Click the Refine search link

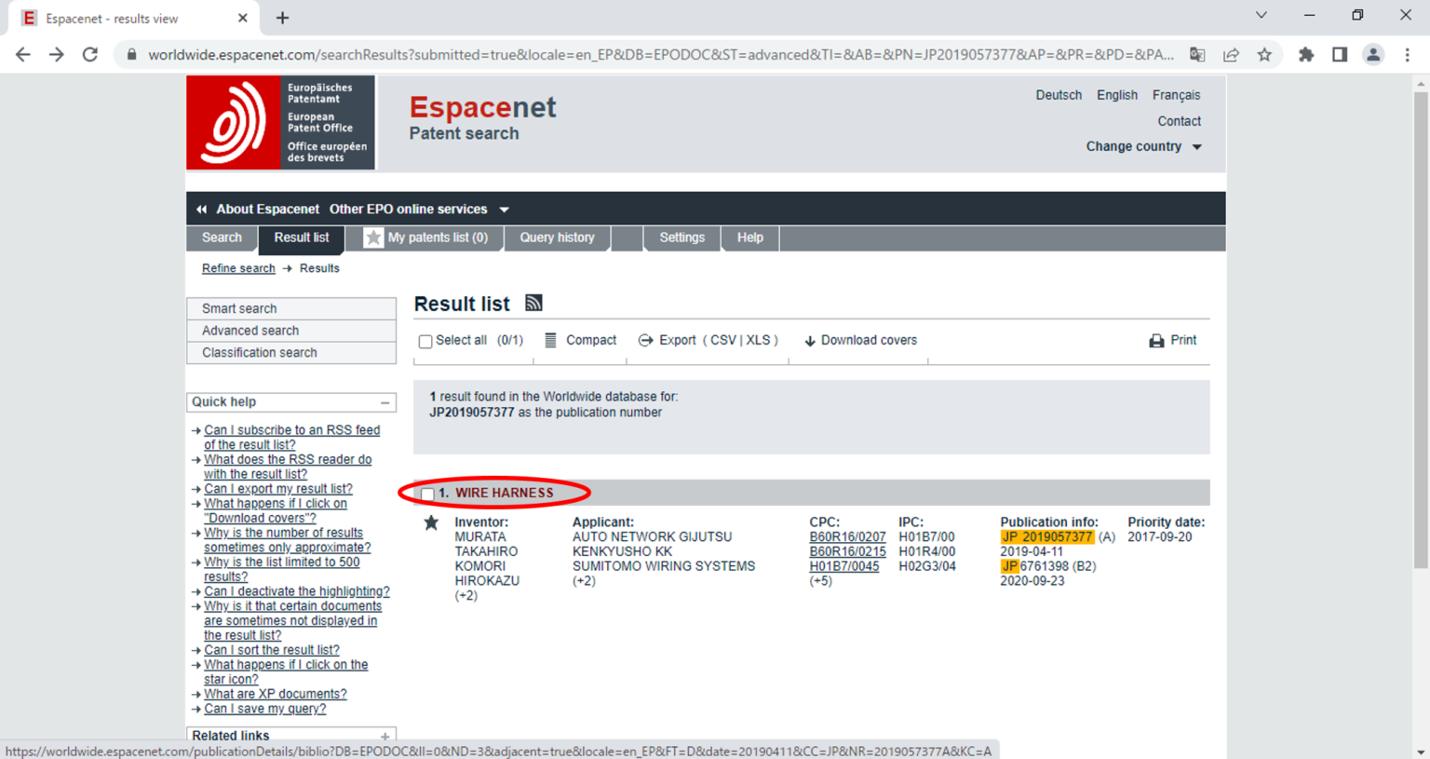238,268
